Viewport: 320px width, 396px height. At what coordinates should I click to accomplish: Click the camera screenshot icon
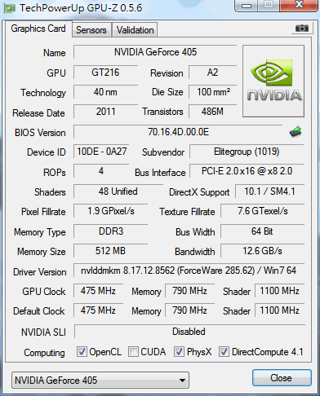point(301,28)
